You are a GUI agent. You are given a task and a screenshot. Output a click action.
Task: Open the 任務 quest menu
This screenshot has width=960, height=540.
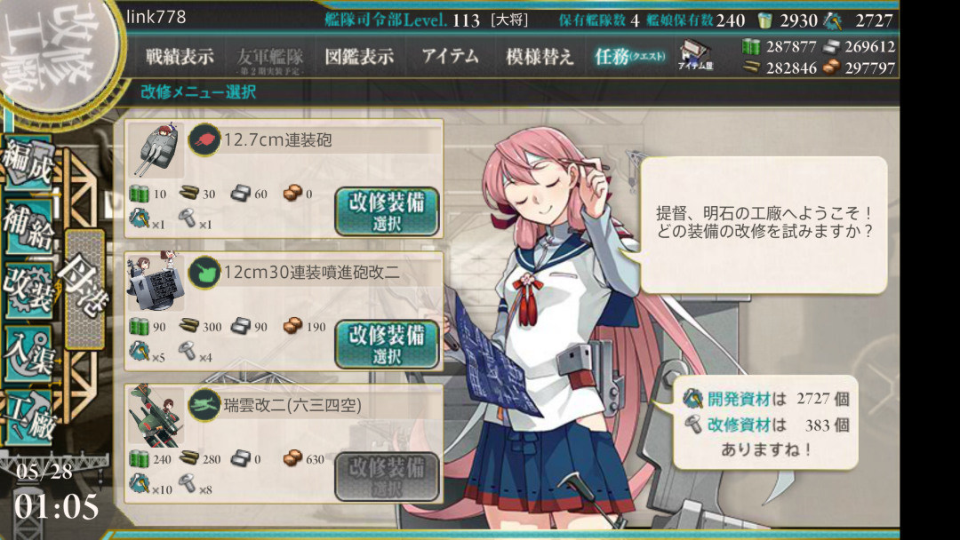[x=628, y=56]
